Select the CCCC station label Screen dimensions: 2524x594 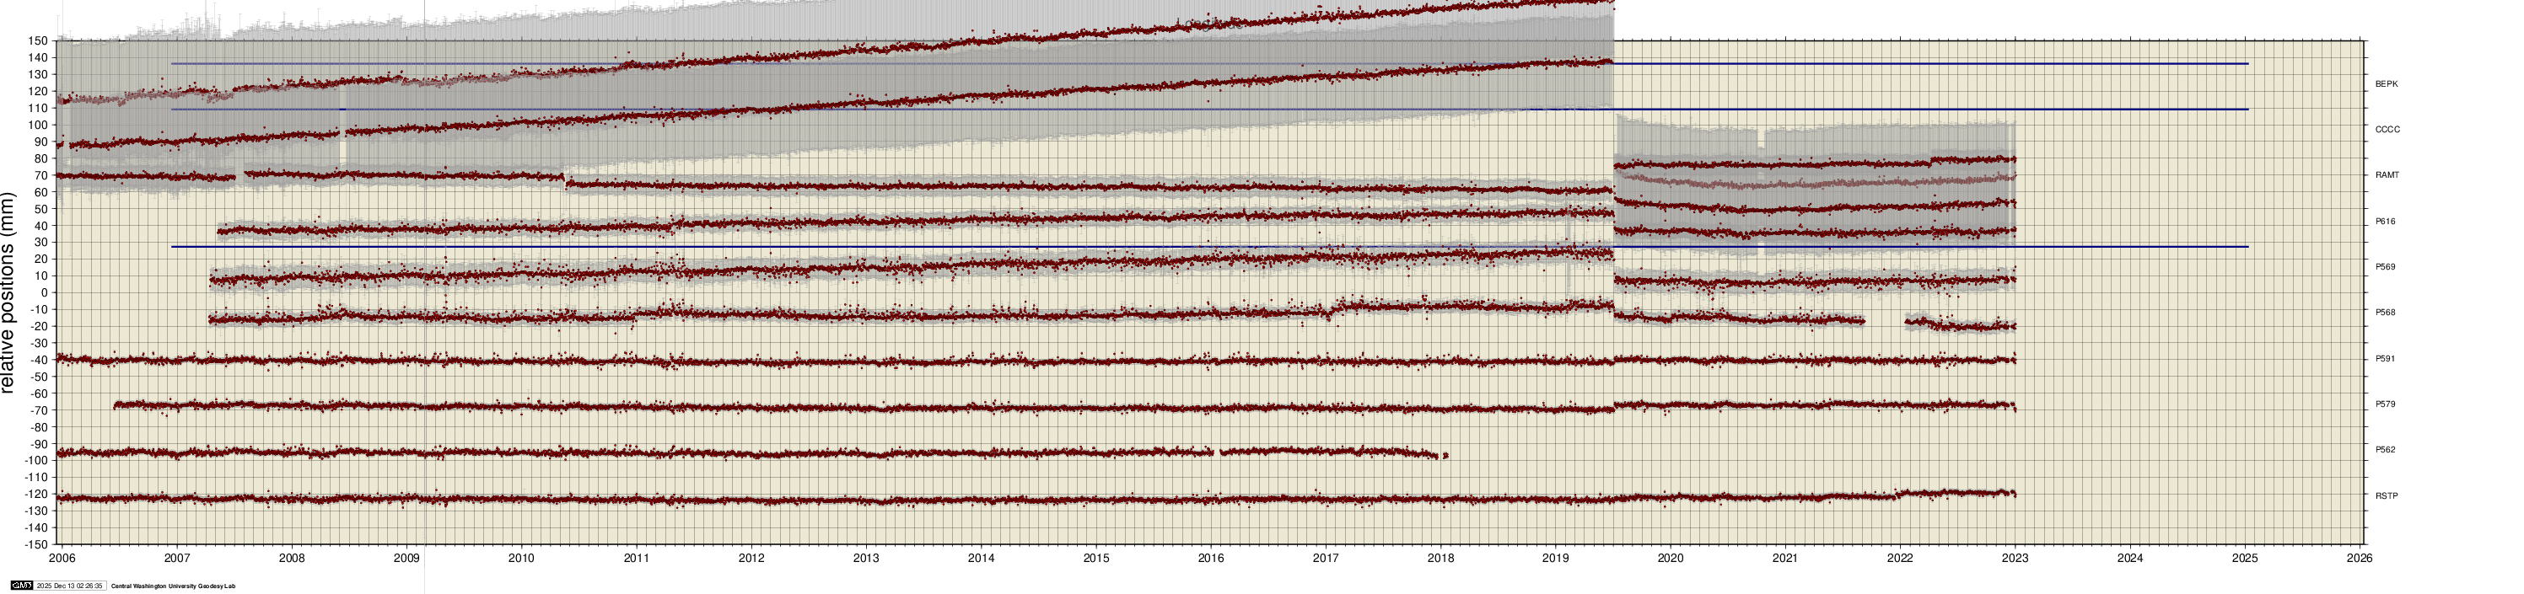point(2387,129)
